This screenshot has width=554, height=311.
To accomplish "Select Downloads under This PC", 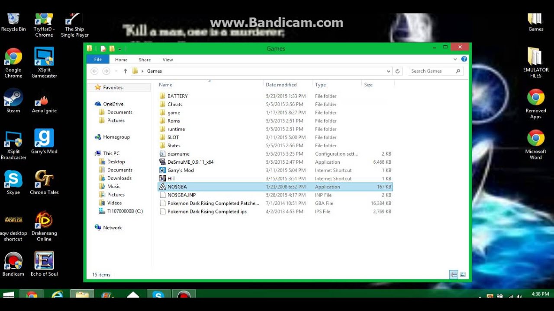I will coord(119,178).
